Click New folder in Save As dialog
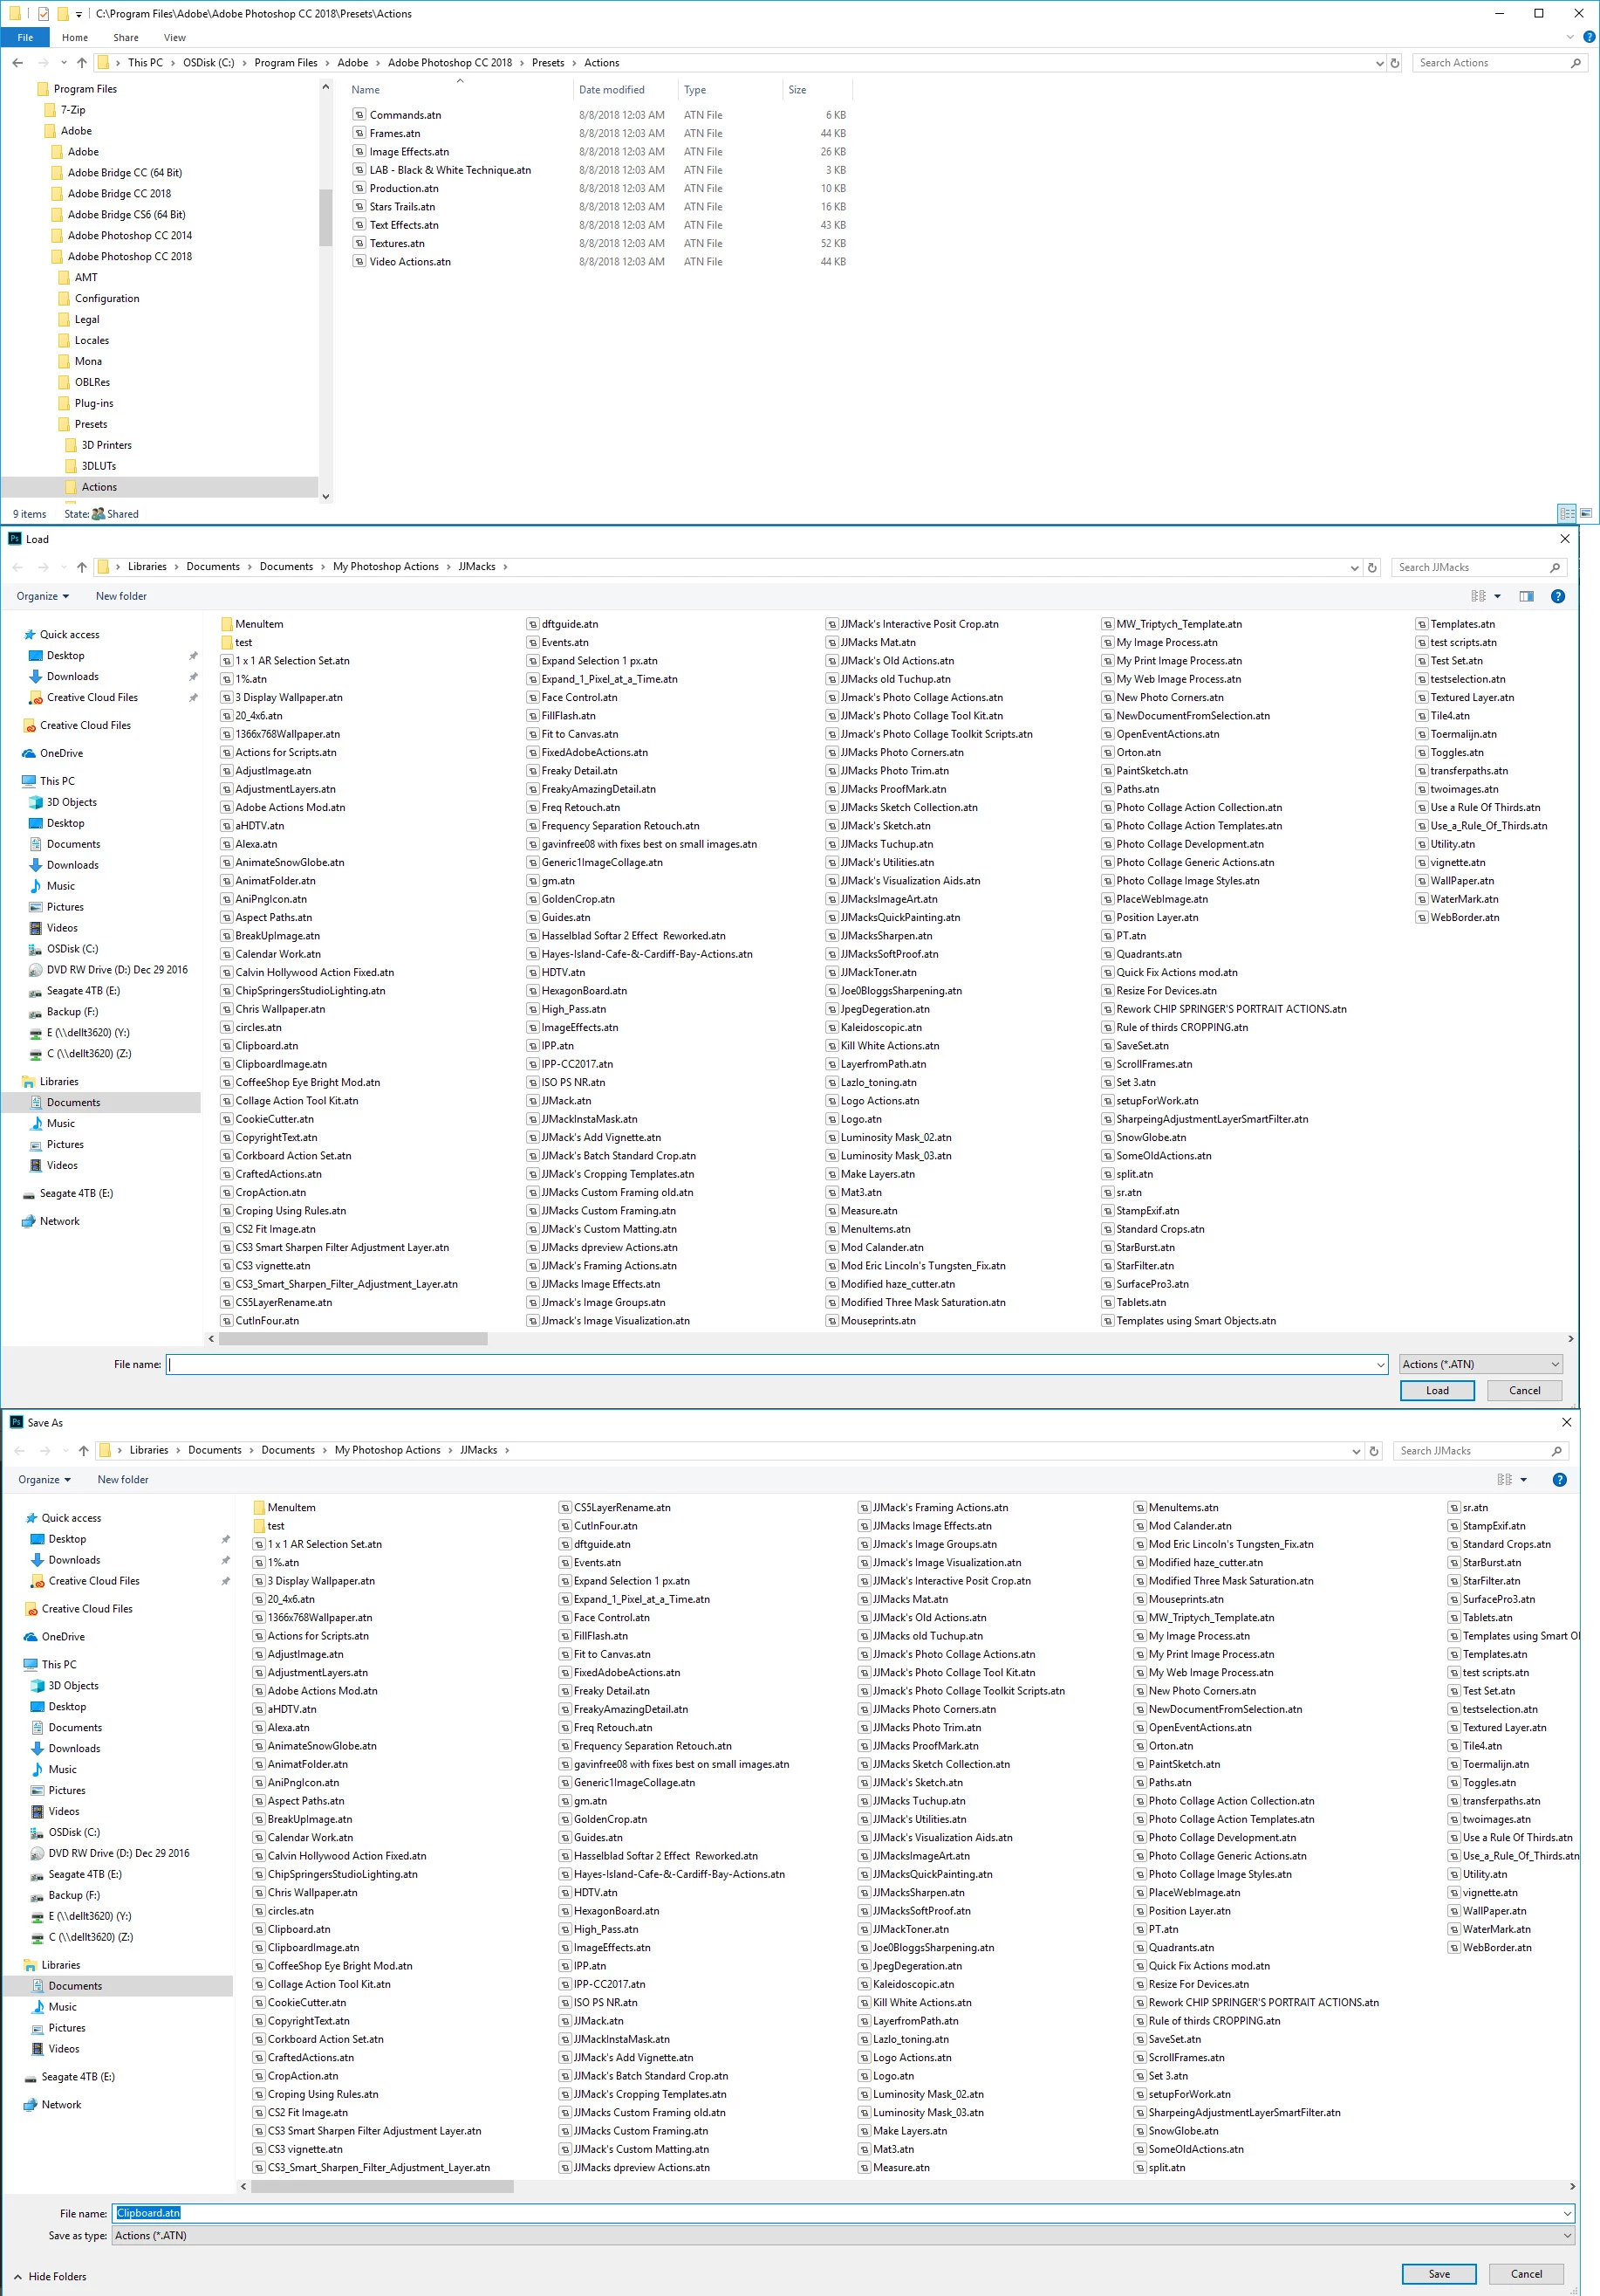This screenshot has width=1600, height=2296. point(123,1480)
